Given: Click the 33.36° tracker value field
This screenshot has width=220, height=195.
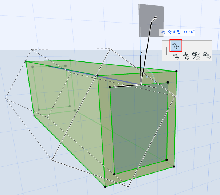Looking at the screenshot, I should click(188, 32).
